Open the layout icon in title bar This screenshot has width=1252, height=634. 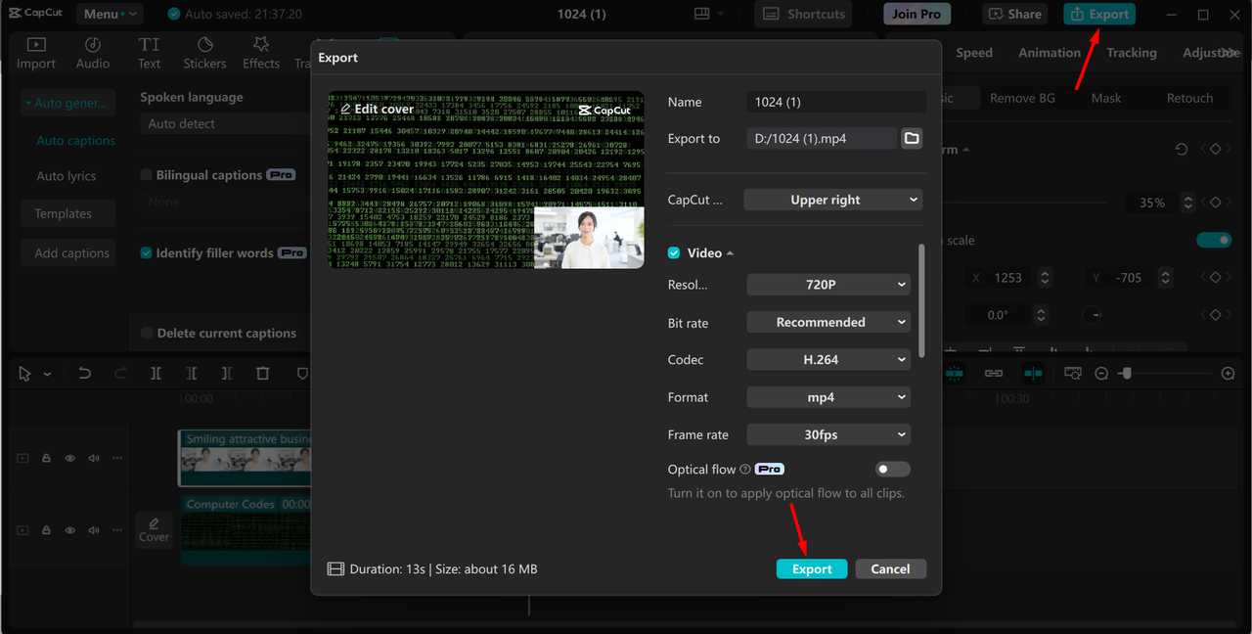tap(701, 14)
